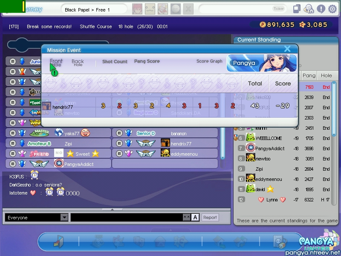Screen dimensions: 341x256
Task: Select the Shot Count tab
Action: [x=115, y=61]
